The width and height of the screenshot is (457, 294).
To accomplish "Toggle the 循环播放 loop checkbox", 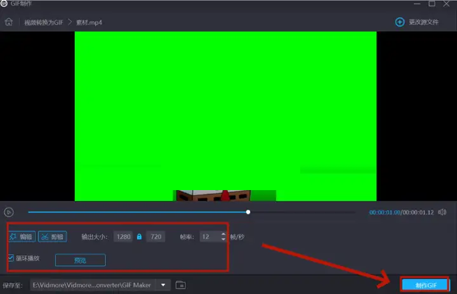I will point(11,258).
